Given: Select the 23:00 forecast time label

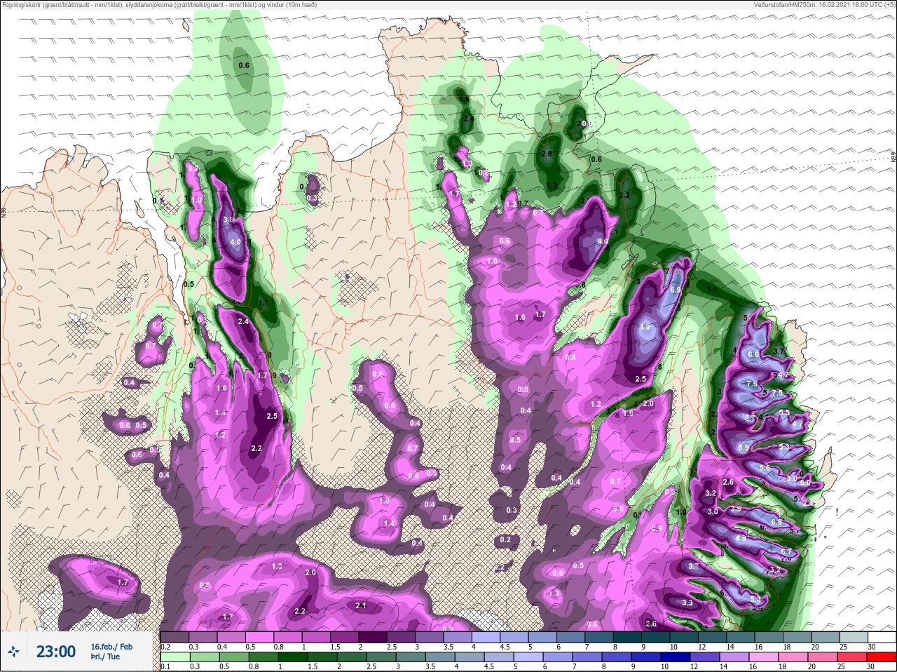Looking at the screenshot, I should point(56,652).
